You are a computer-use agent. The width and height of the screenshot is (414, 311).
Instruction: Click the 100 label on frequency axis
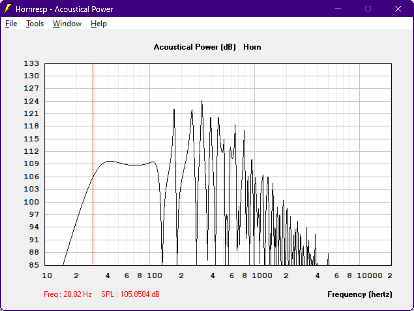coord(155,276)
